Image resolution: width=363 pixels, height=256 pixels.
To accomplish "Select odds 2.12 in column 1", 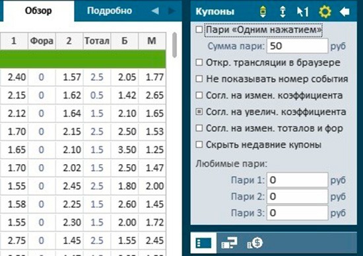I will (16, 114).
